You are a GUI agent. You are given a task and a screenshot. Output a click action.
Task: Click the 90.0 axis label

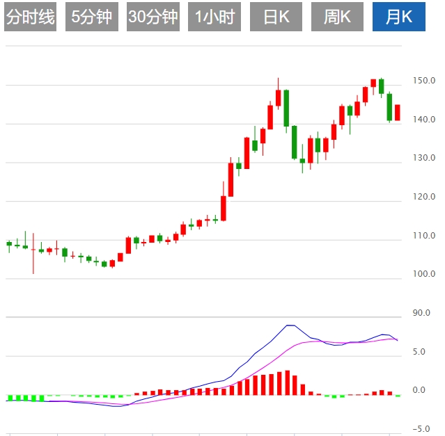pyautogui.click(x=421, y=314)
